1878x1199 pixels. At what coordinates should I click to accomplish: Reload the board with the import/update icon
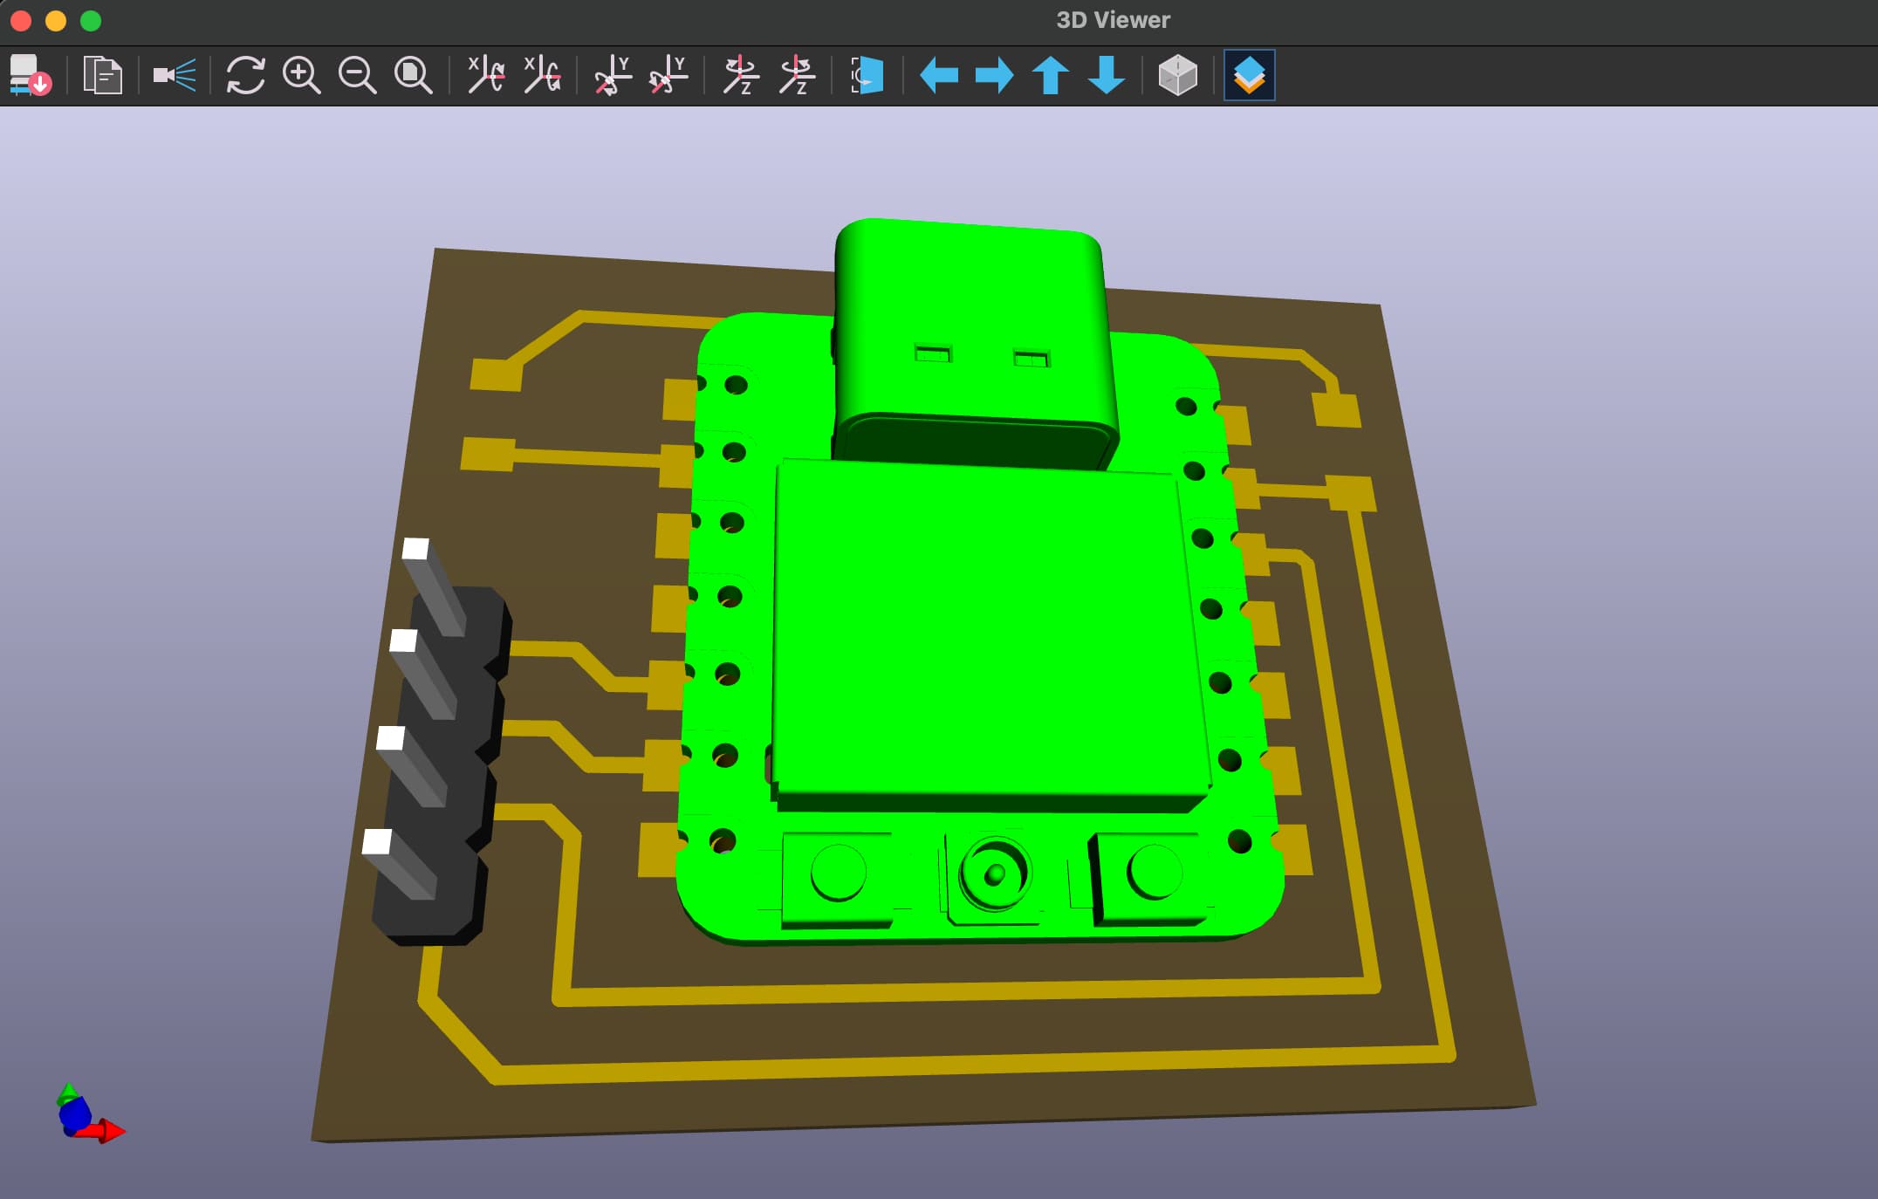click(x=30, y=75)
